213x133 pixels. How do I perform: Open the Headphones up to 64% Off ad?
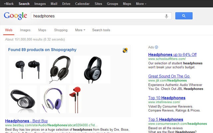[172, 55]
